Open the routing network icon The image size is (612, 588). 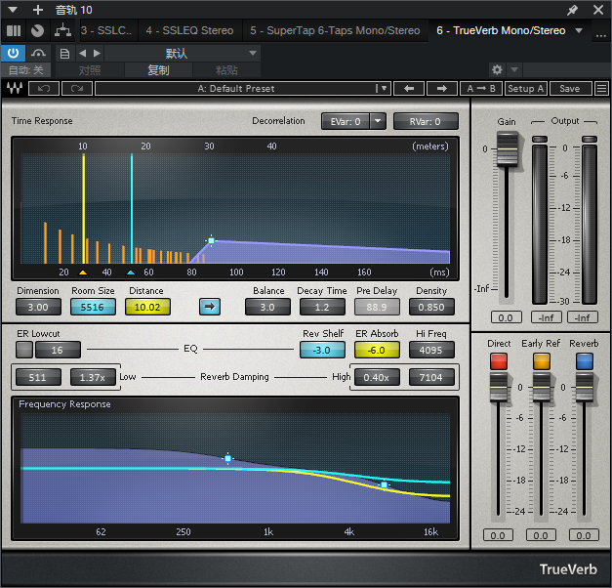pos(62,30)
